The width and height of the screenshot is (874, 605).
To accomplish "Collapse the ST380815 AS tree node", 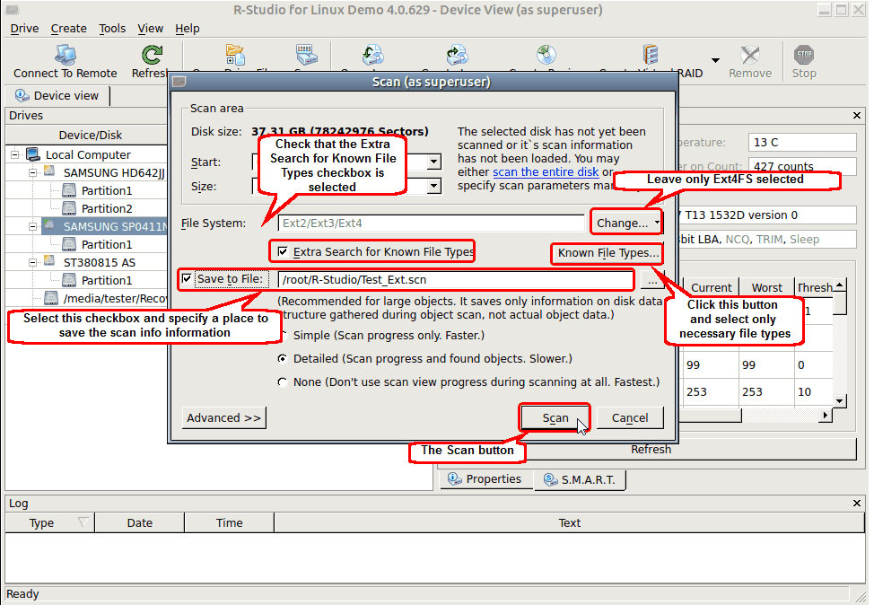I will [x=33, y=262].
